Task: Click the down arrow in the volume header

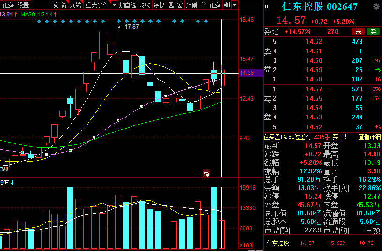Action: tap(12, 183)
